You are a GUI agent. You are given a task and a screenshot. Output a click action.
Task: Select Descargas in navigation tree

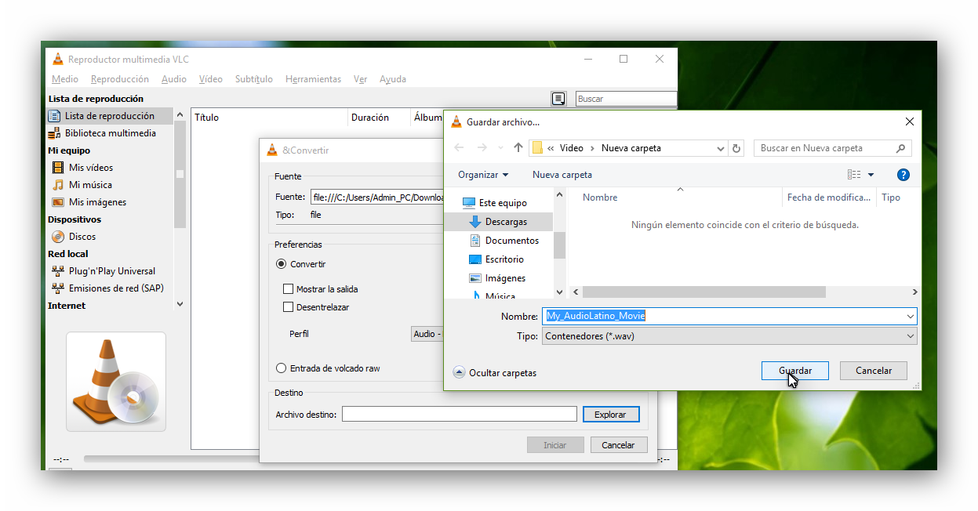506,222
